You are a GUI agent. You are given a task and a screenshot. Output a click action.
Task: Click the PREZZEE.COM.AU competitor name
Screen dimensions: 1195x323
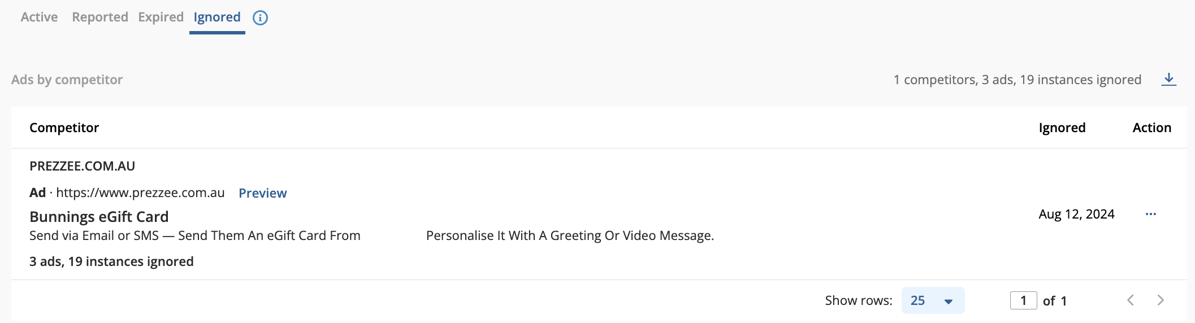tap(82, 166)
